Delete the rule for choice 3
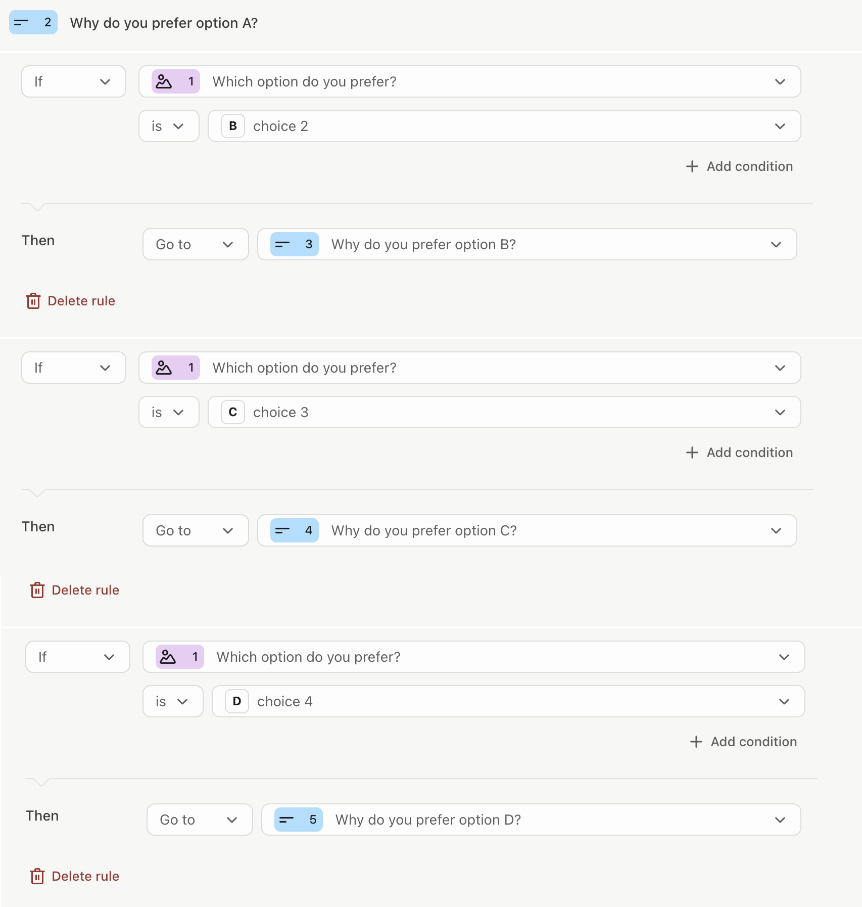The width and height of the screenshot is (862, 907). (75, 590)
